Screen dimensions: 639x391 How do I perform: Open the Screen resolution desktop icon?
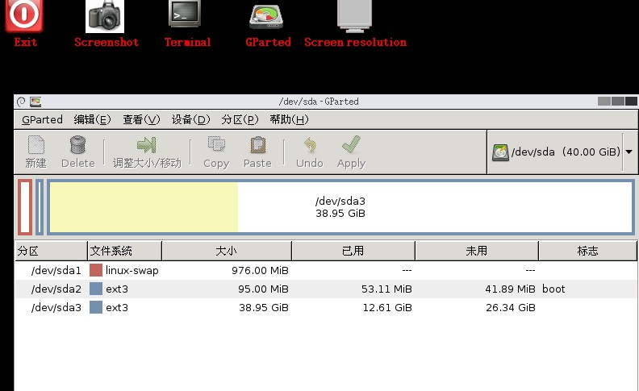[354, 16]
